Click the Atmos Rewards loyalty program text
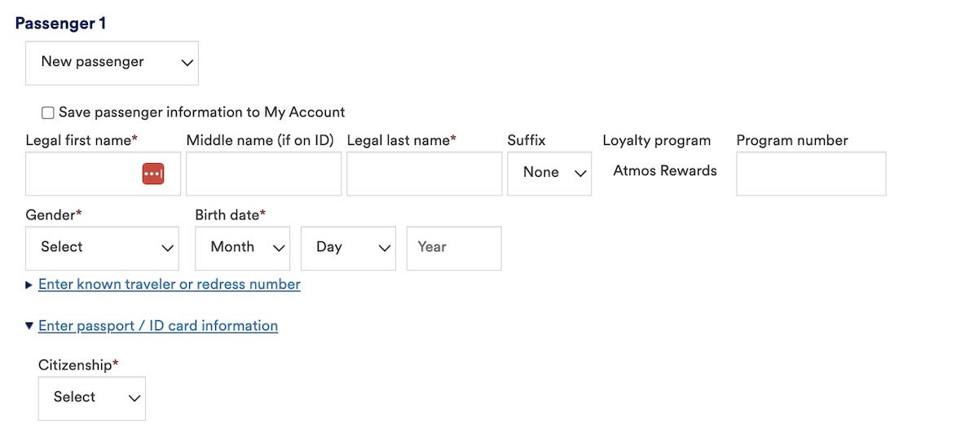Screen dimensions: 978x437 tap(664, 171)
